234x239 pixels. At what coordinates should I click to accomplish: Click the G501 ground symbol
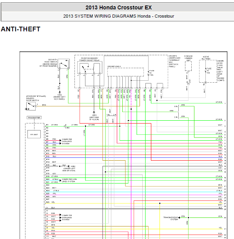point(94,113)
